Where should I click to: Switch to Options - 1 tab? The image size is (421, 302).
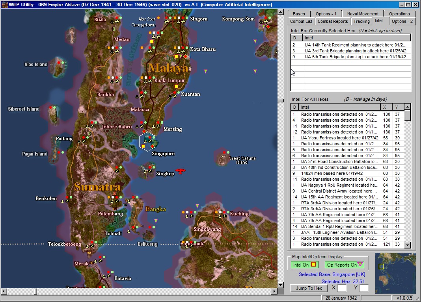tap(326, 14)
